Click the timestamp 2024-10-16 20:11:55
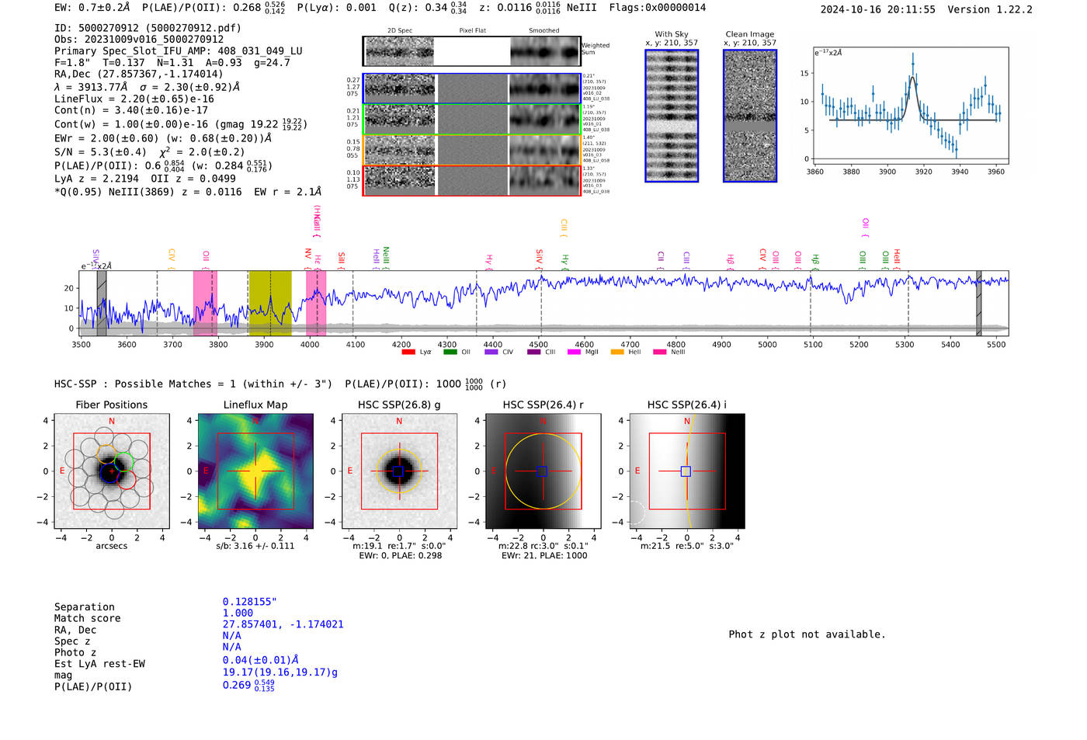 pyautogui.click(x=878, y=9)
